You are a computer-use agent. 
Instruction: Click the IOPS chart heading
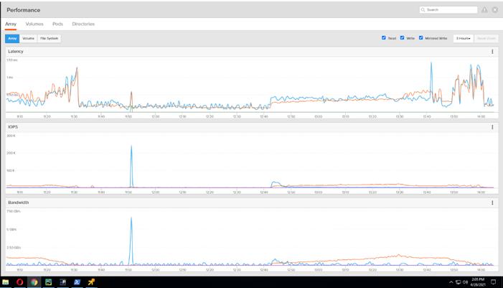(x=13, y=127)
